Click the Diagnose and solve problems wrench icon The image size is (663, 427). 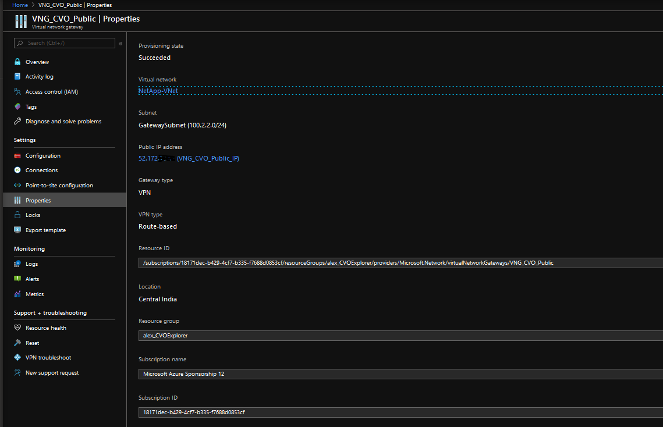pos(17,122)
